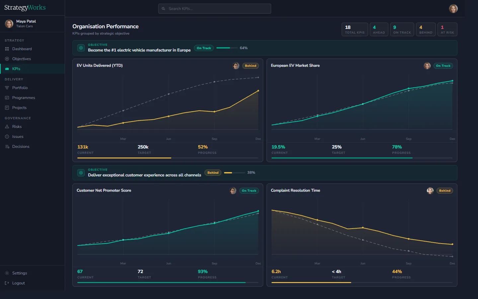Select the Risks warning icon

pos(7,126)
